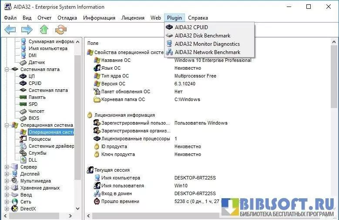Click the forward arrow toolbar icon
Screen dimensions: 339x220
(27, 30)
